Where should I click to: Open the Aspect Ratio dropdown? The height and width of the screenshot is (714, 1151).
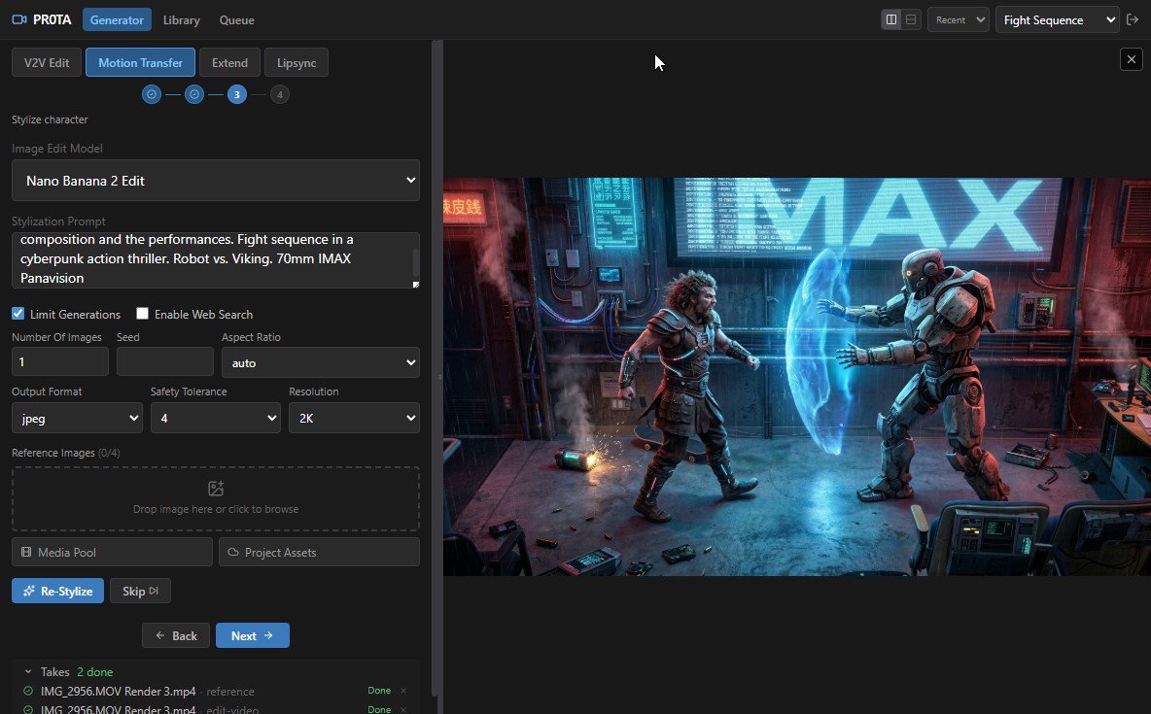click(x=320, y=362)
